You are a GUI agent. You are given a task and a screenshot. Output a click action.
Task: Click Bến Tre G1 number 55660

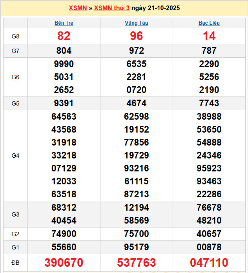[64, 247]
